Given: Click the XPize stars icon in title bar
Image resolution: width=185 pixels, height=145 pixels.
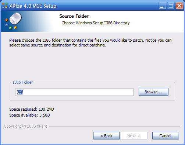Looking at the screenshot, I should coord(5,6).
